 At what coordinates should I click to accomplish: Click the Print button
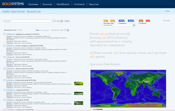167,11
